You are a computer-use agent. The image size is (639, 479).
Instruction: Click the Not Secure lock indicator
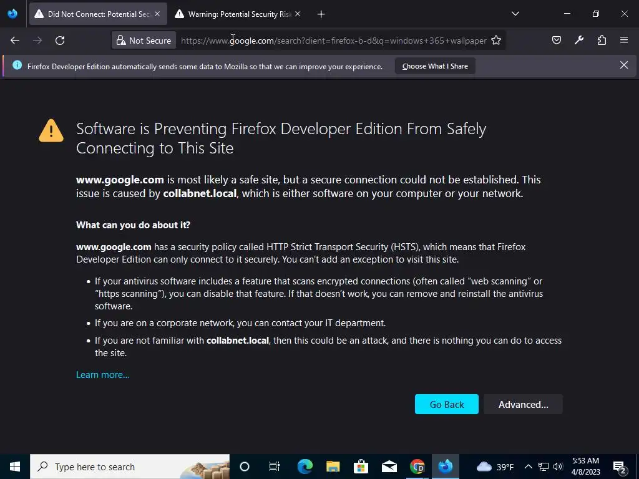click(x=144, y=41)
